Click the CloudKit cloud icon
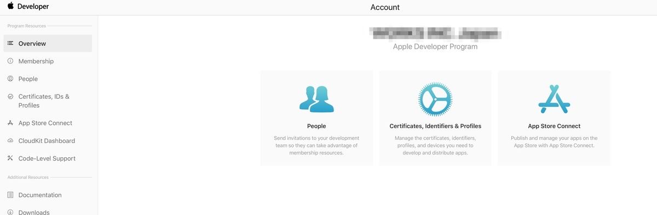 click(10, 141)
